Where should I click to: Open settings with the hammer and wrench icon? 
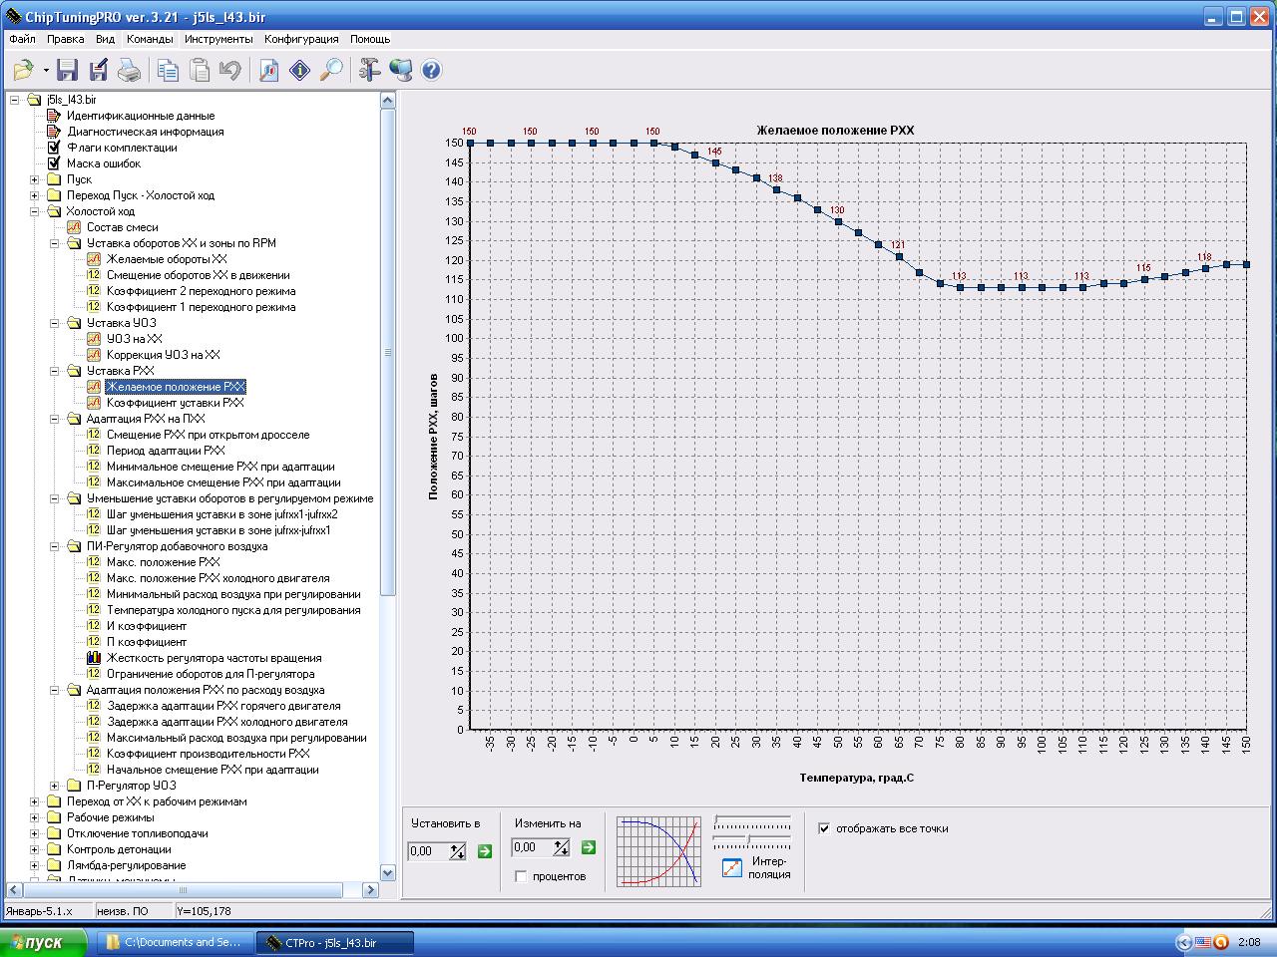click(x=370, y=70)
